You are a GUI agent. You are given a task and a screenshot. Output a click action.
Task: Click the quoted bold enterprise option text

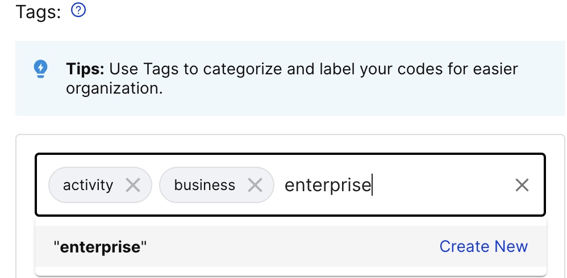(x=100, y=247)
